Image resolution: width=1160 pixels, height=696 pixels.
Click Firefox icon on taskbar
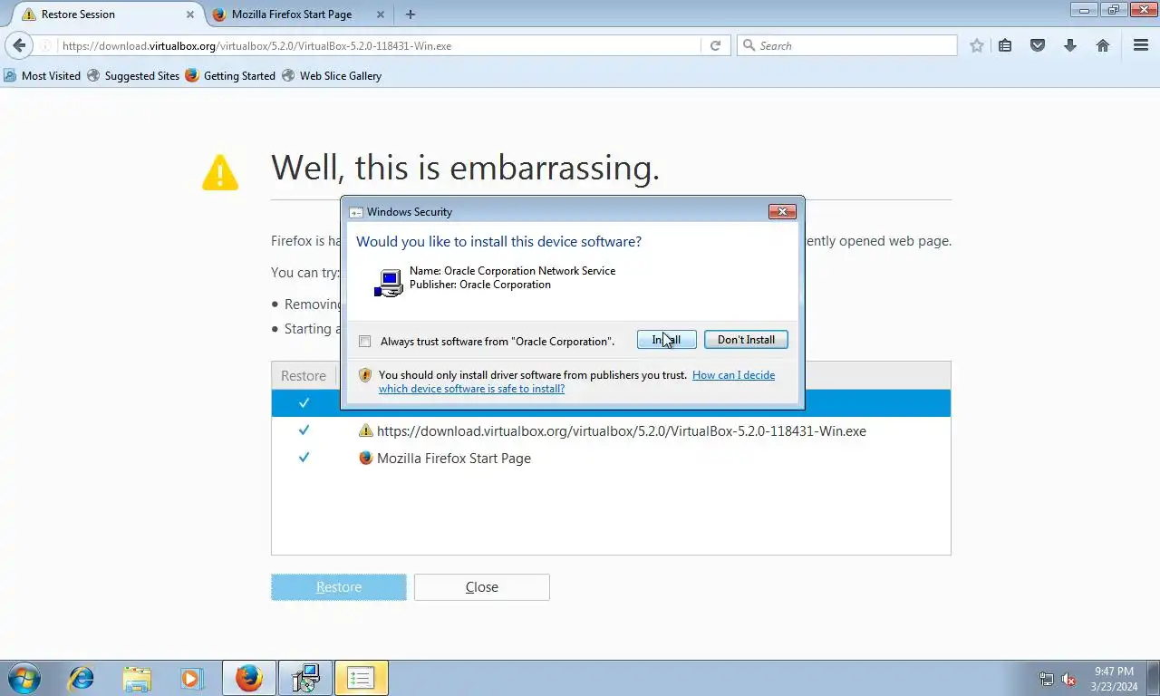coord(249,678)
